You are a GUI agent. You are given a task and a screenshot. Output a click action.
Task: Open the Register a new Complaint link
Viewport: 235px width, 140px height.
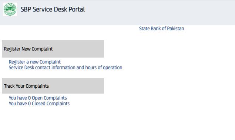coord(35,62)
